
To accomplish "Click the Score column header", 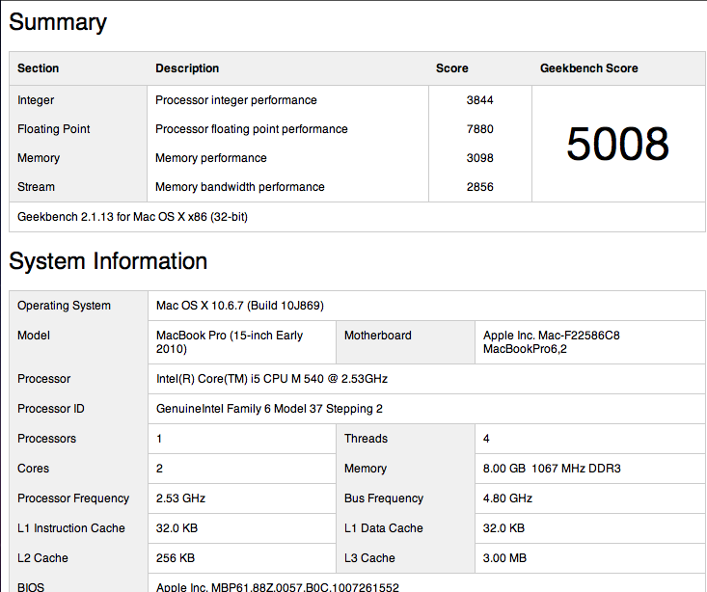I will [451, 68].
